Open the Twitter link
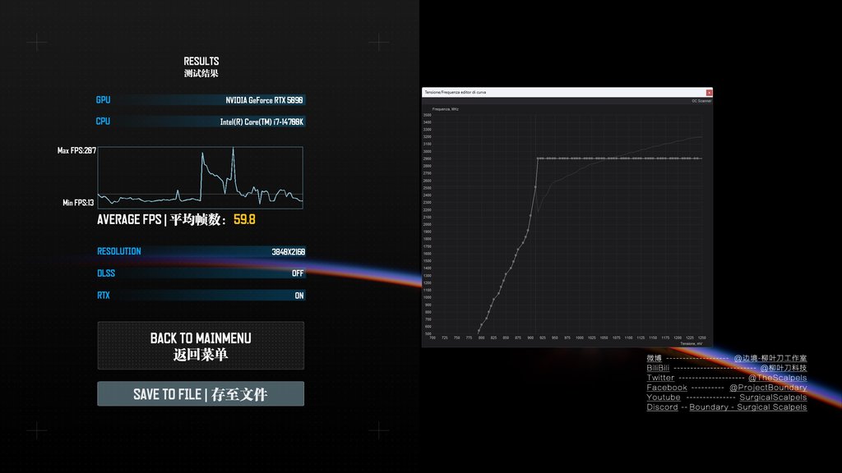The width and height of the screenshot is (842, 473). tap(660, 378)
